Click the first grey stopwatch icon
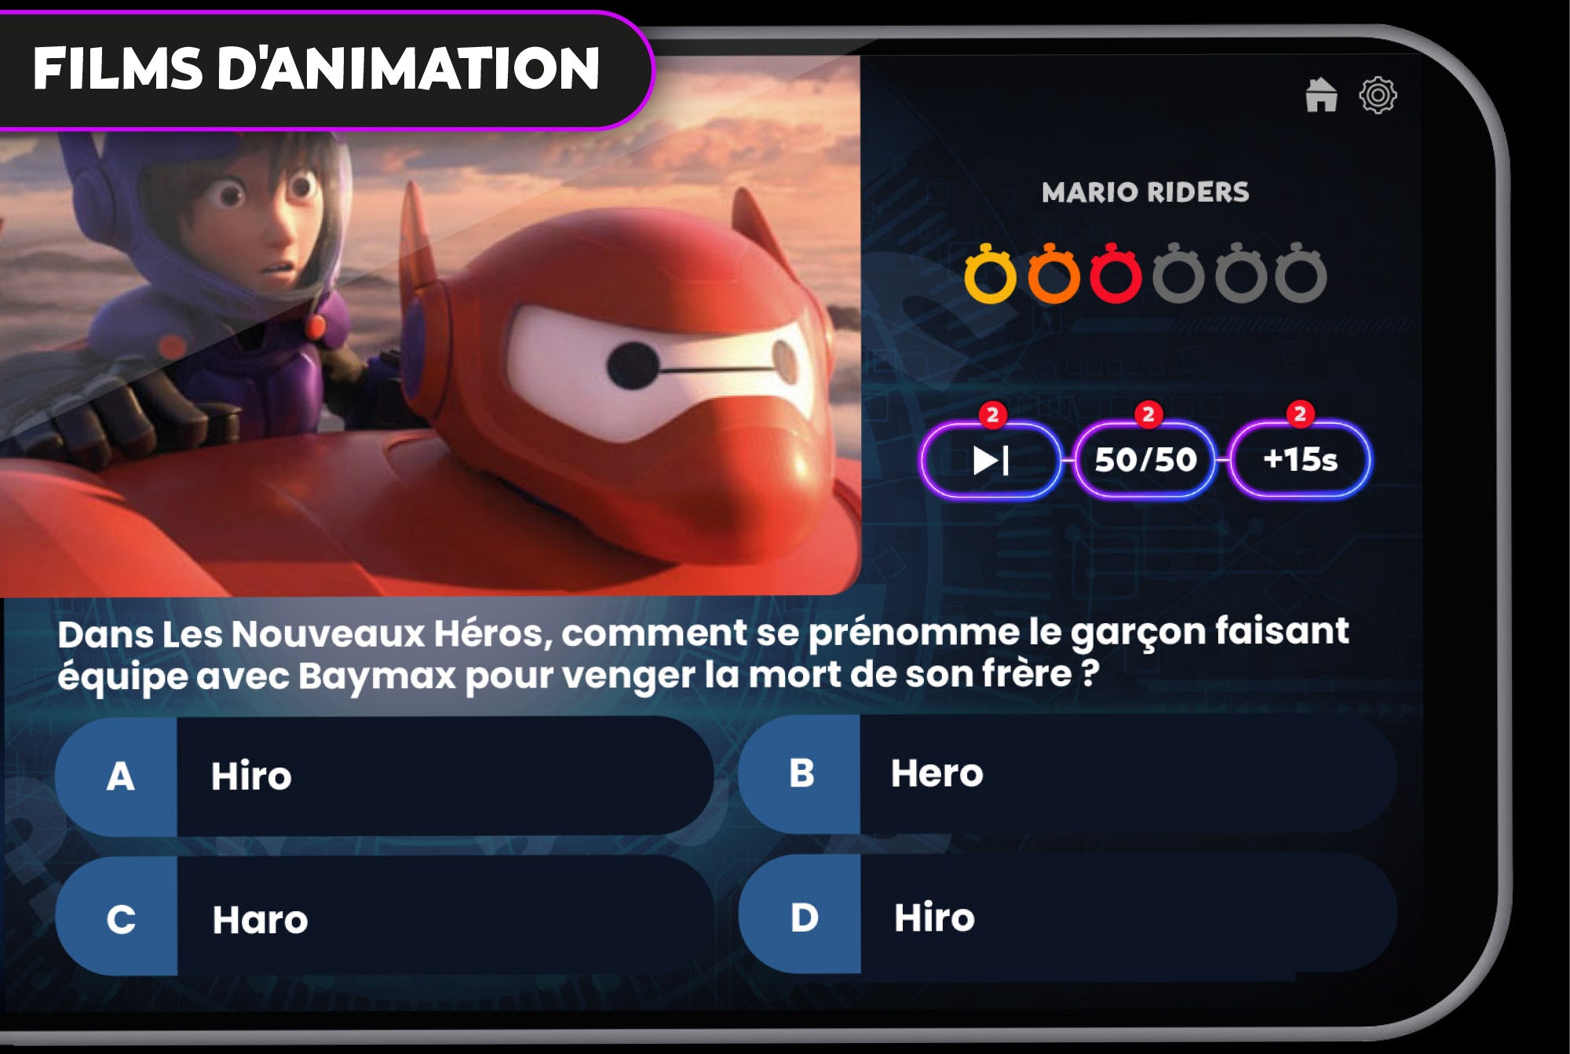This screenshot has width=1570, height=1054. pos(1177,273)
